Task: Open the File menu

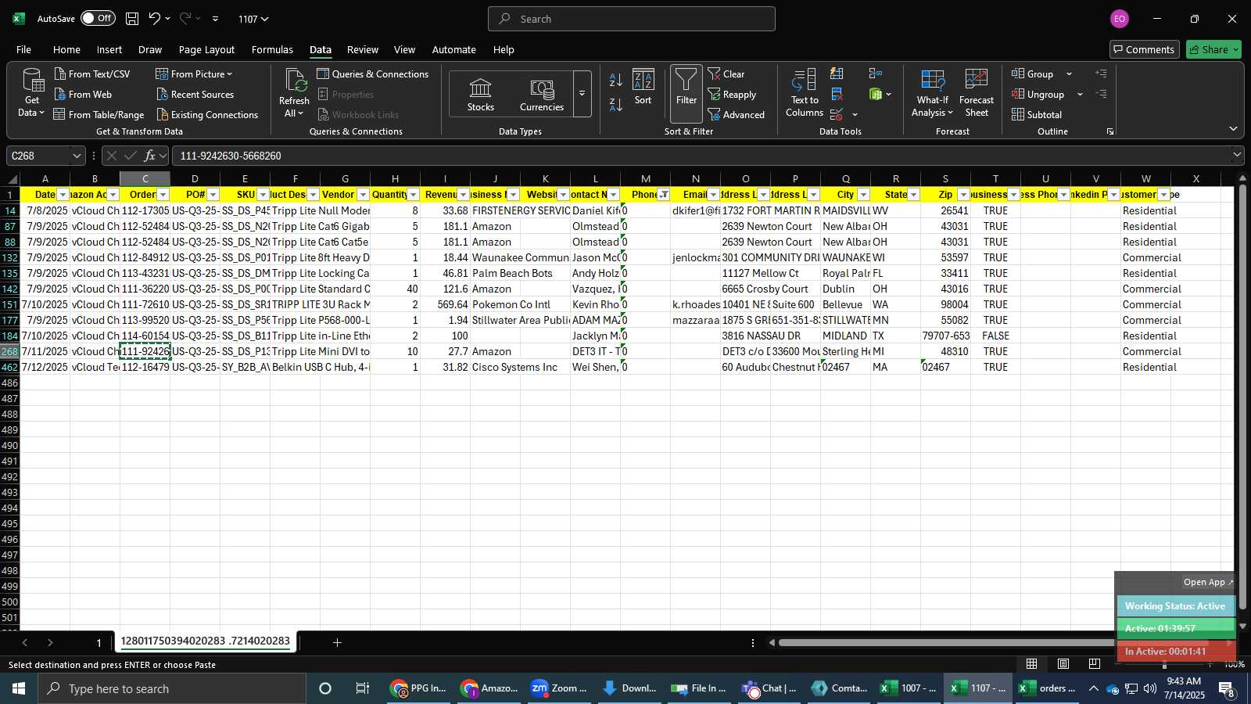Action: coord(24,49)
